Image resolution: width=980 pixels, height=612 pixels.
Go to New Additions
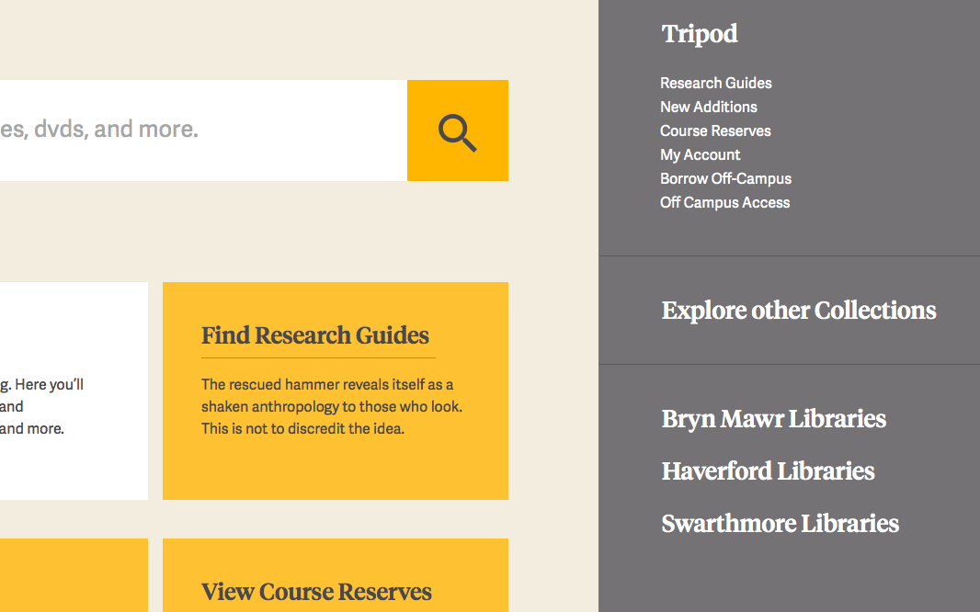708,107
